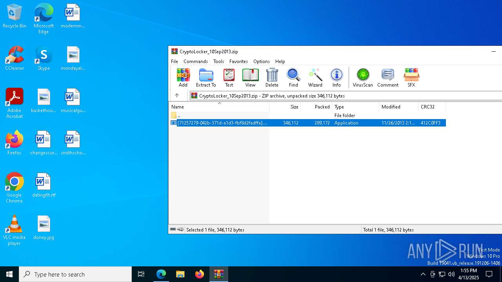Click the Extract To toolbar icon
Viewport: 502px width, 282px height.
(x=206, y=78)
